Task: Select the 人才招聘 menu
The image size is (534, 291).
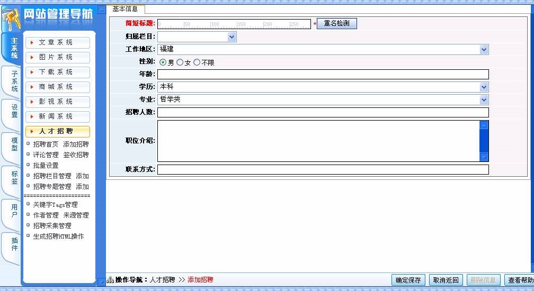Action: tap(58, 131)
